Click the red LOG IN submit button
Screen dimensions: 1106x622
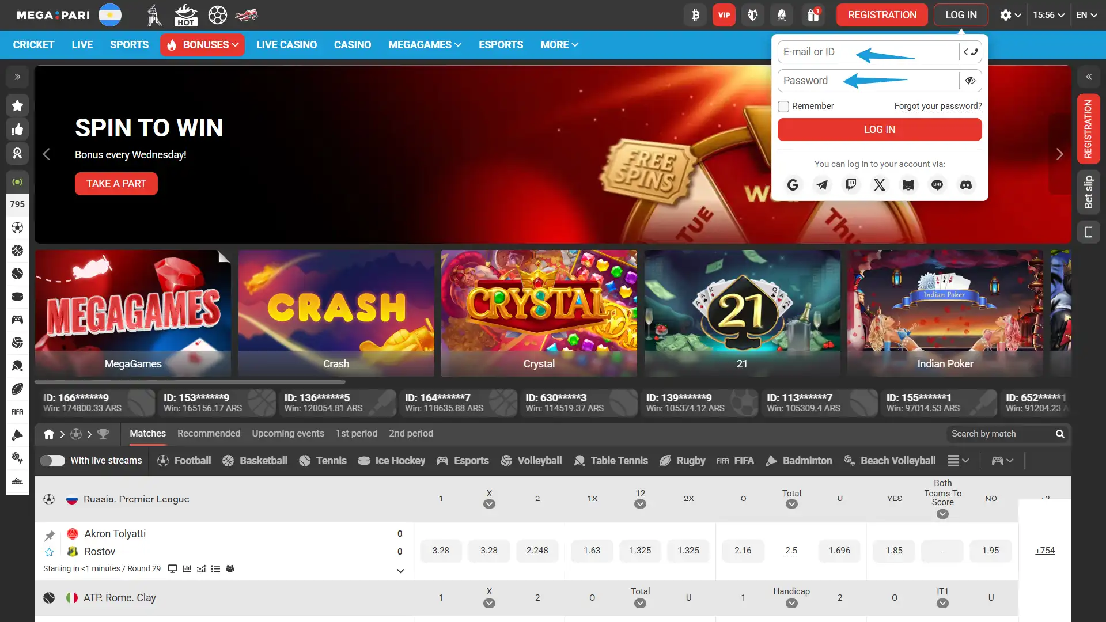pyautogui.click(x=880, y=130)
